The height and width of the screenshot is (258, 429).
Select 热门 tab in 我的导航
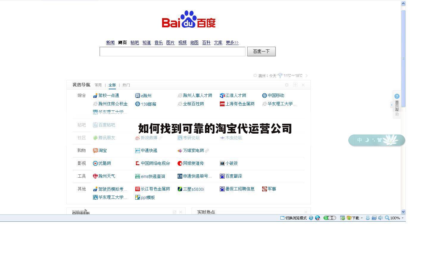click(126, 85)
